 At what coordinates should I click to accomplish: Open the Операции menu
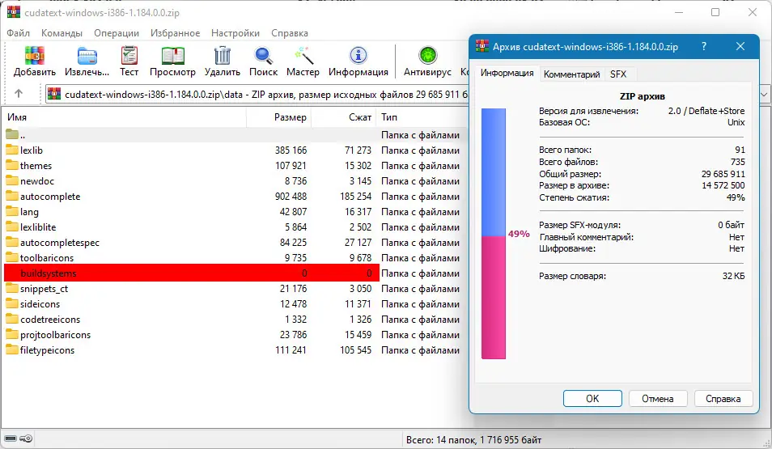117,33
